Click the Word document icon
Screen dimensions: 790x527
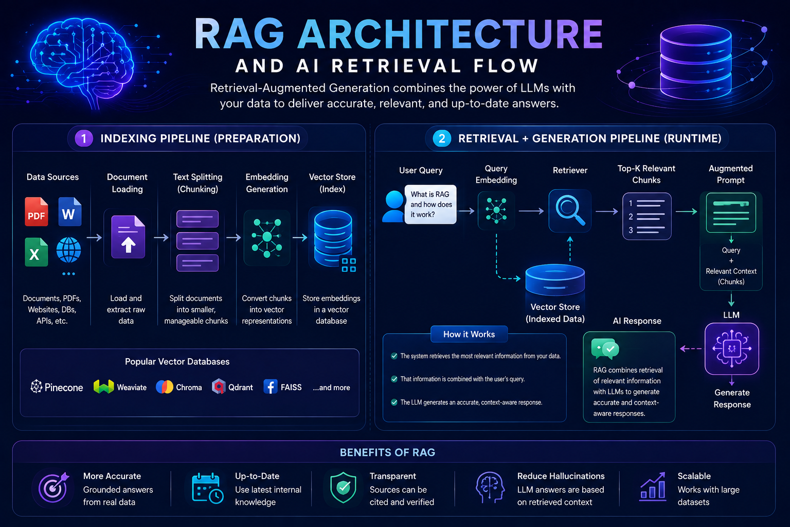[x=69, y=212]
